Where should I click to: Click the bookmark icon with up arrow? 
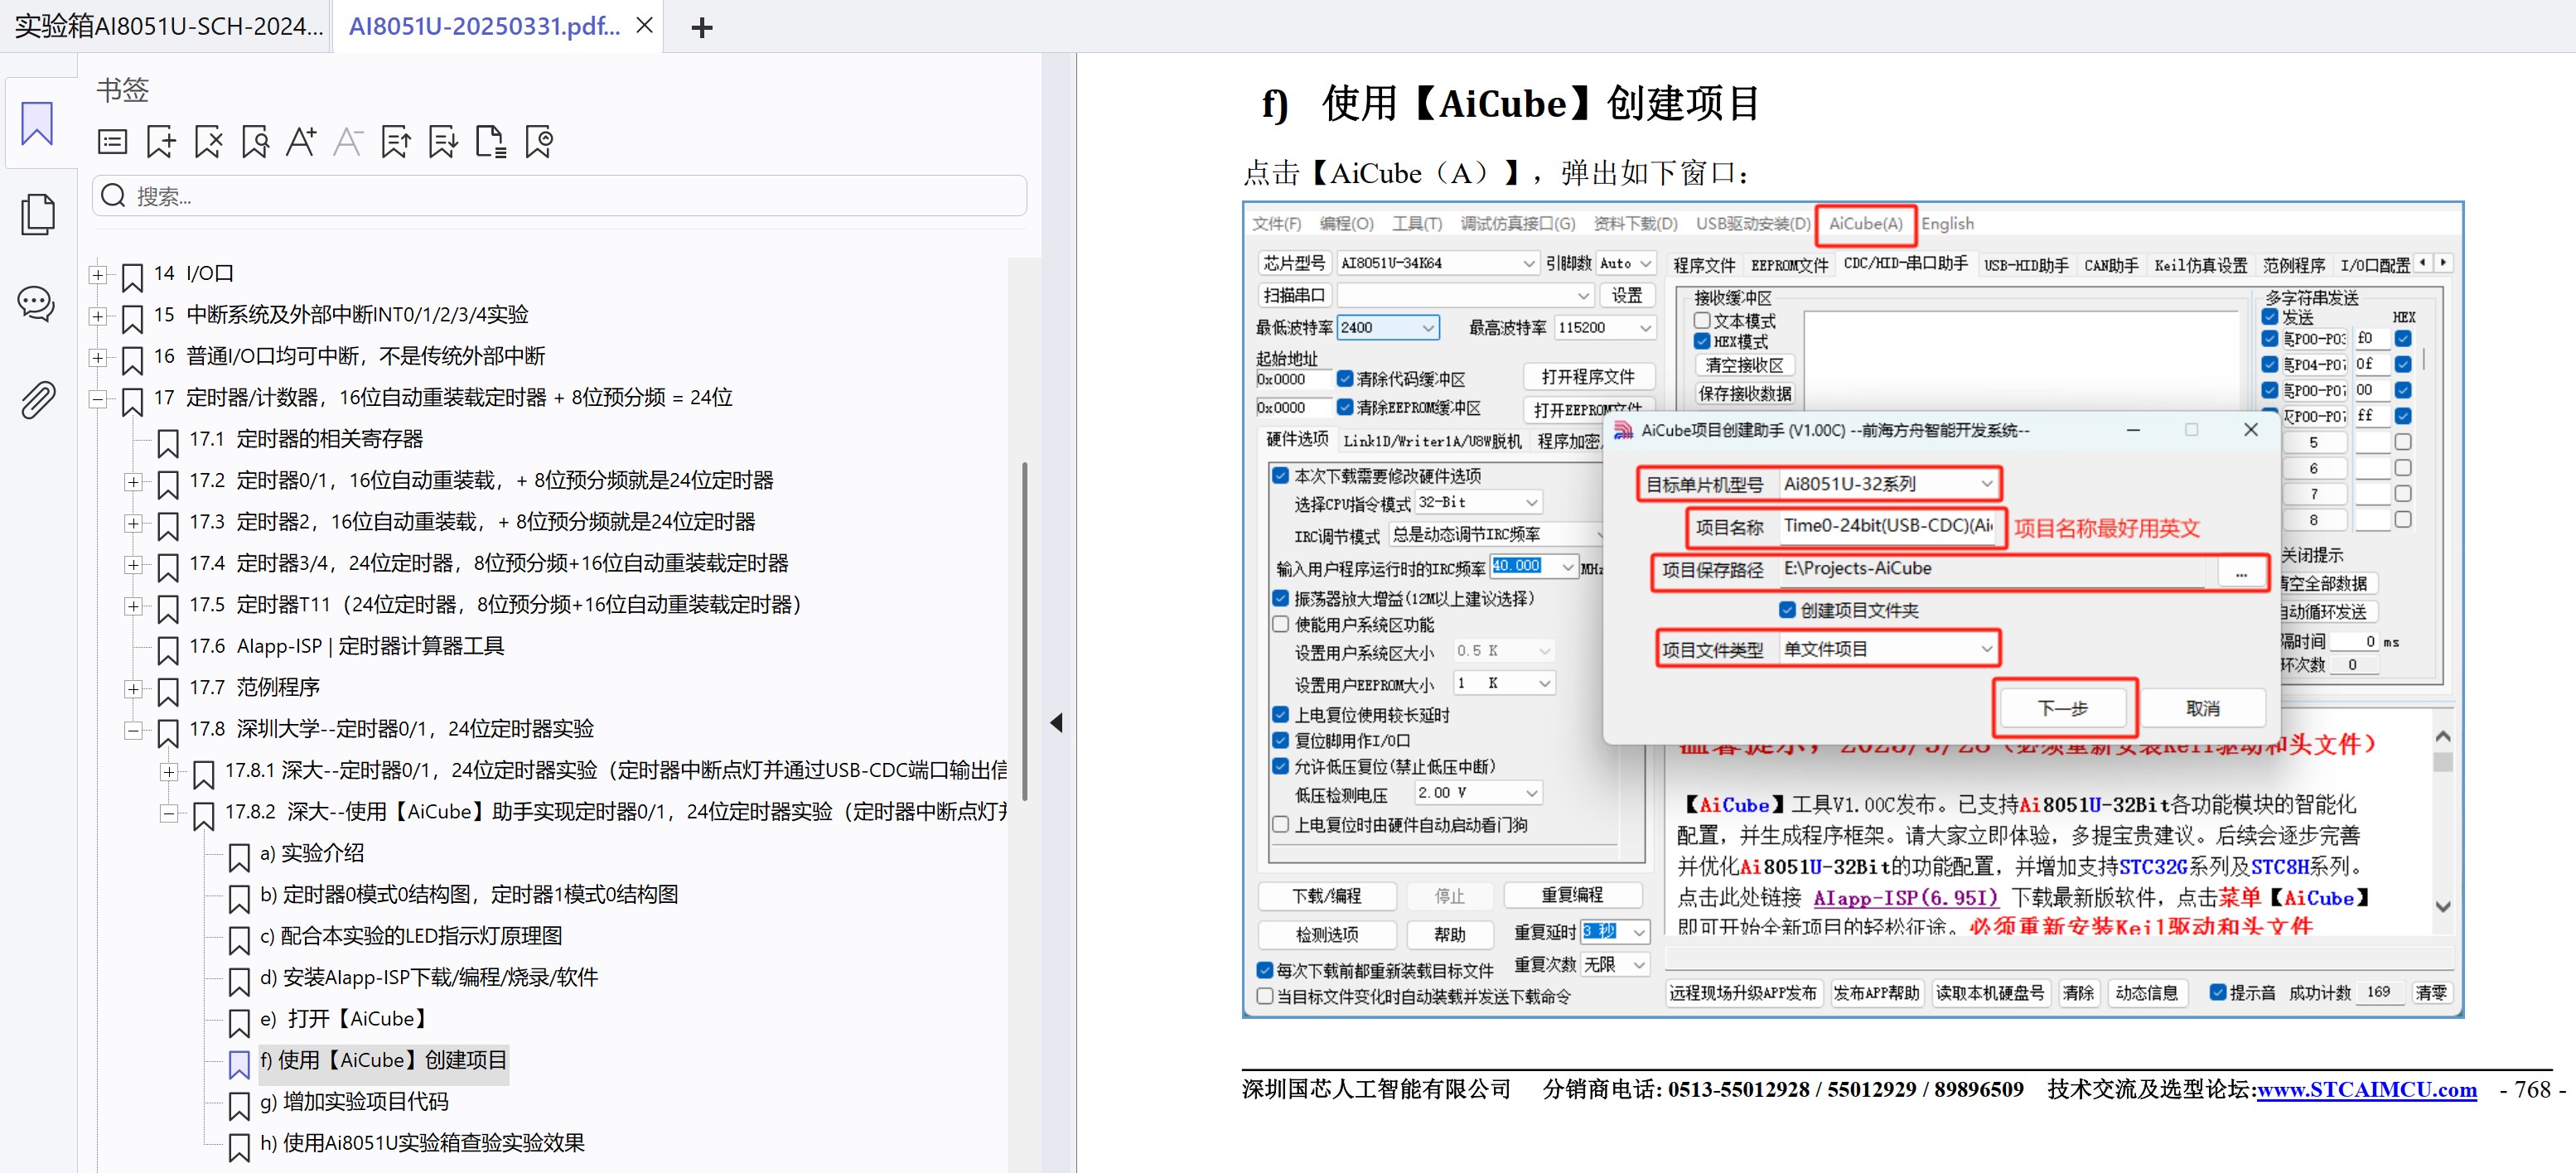coord(396,142)
